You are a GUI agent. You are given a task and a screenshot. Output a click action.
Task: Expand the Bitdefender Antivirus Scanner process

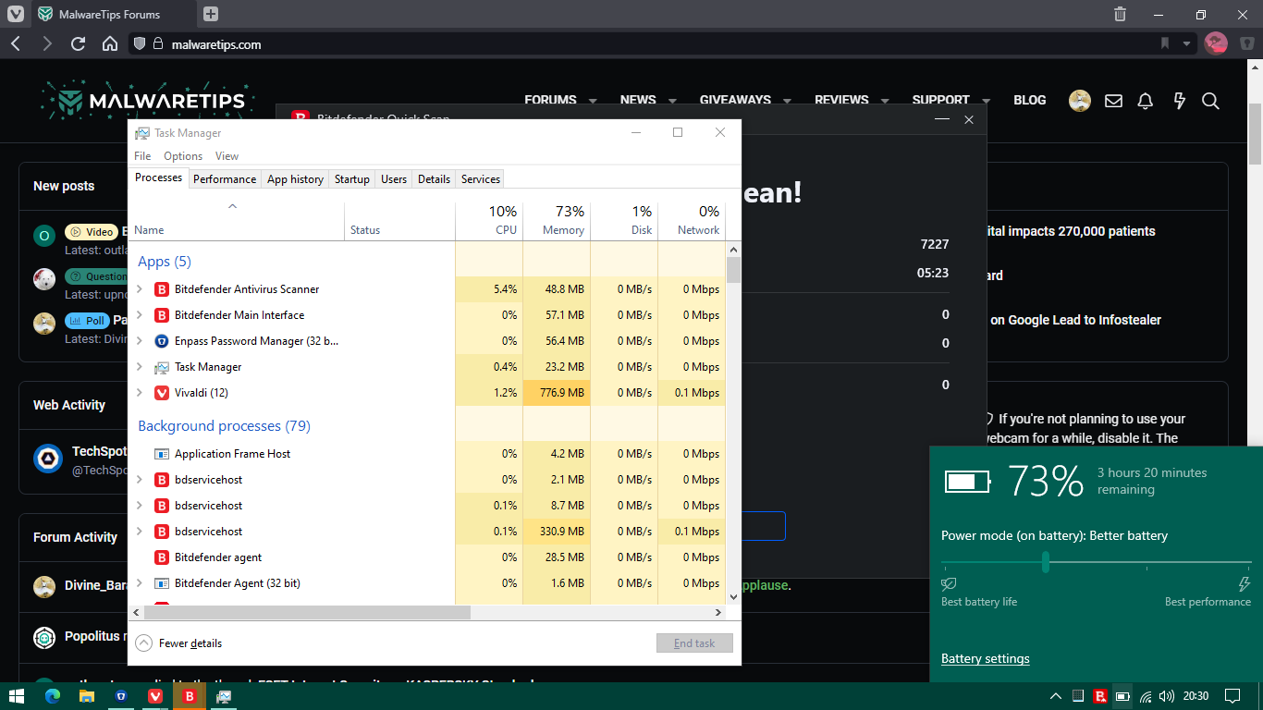pos(140,289)
